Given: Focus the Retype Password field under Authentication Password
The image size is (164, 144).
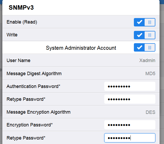Looking at the screenshot, I should (x=130, y=99).
